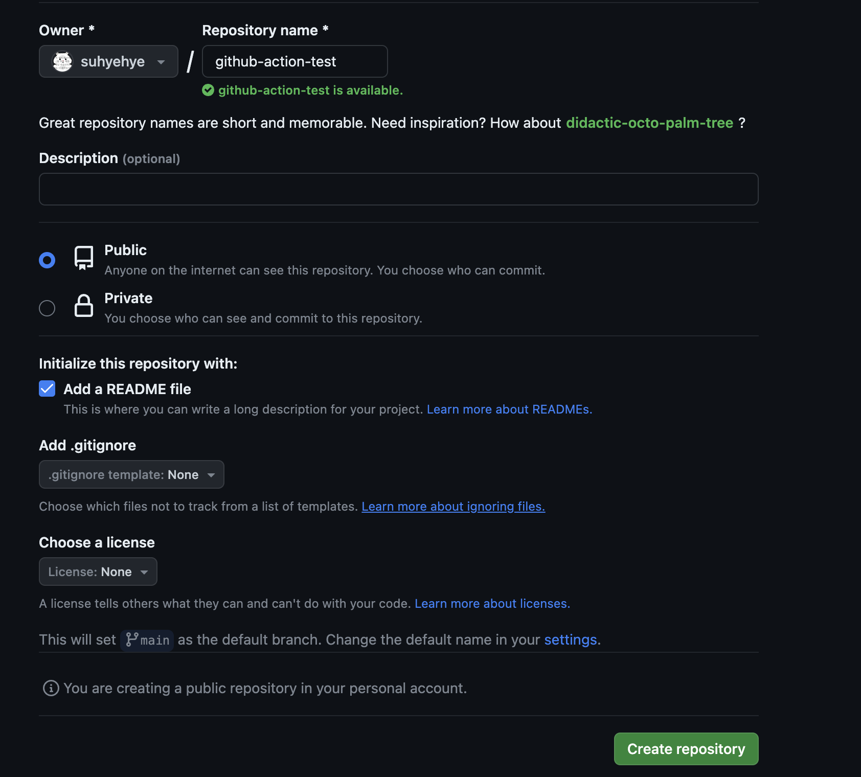
Task: Click the license dropdown caret arrow
Action: click(145, 572)
